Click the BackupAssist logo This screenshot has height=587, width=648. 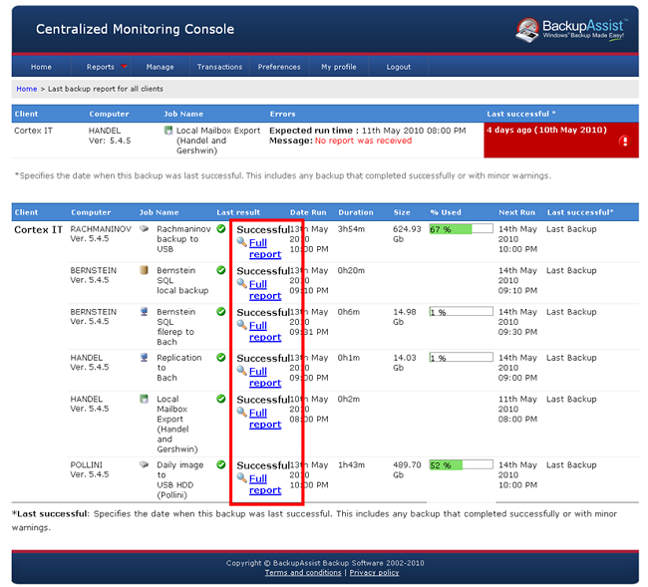pyautogui.click(x=570, y=30)
